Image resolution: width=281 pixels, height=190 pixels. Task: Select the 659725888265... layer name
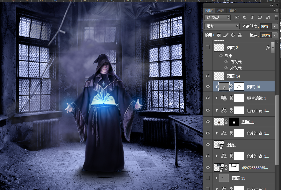click(x=256, y=168)
